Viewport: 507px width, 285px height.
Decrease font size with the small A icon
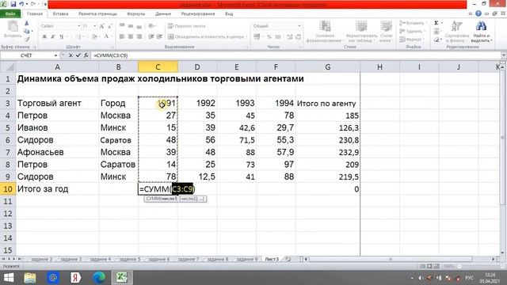(110, 26)
